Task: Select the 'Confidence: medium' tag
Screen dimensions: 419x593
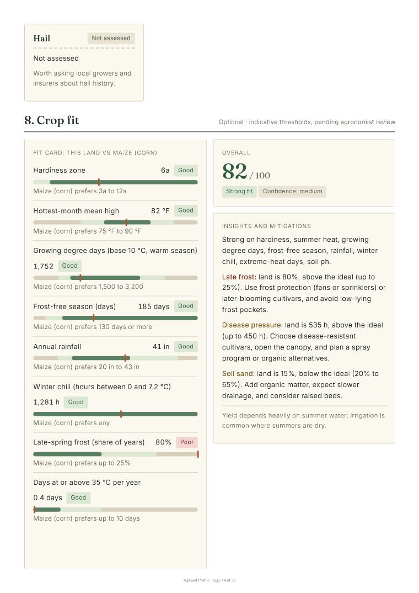Action: [293, 192]
